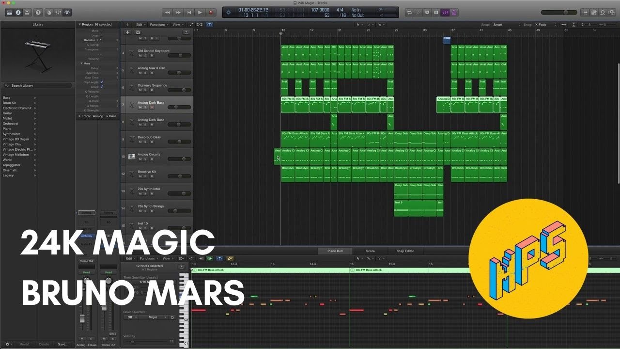
Task: Click the Save button in Library
Action: pos(63,344)
